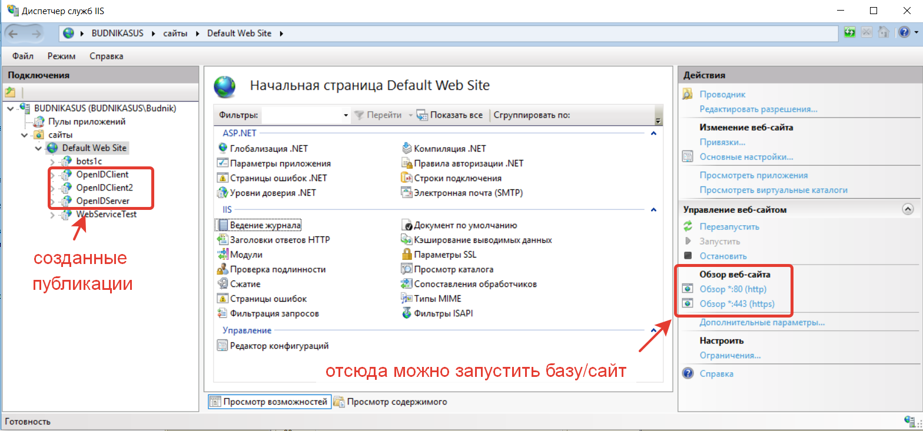Open the Проверка подлинности icon

click(223, 269)
